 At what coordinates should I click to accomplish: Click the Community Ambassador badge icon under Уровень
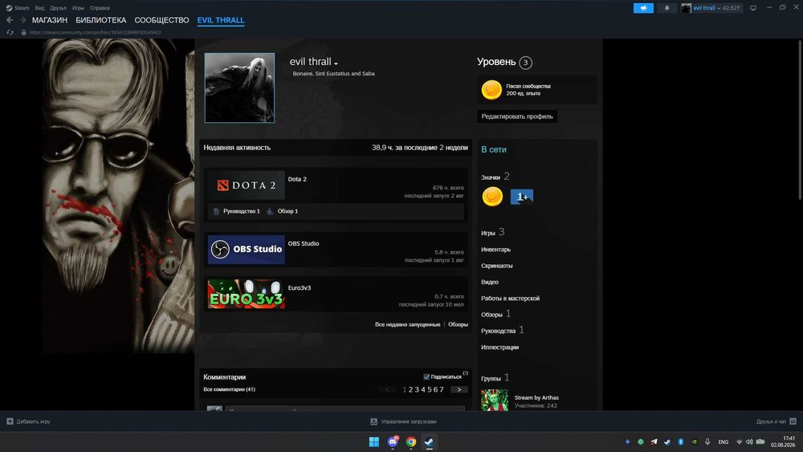click(491, 90)
